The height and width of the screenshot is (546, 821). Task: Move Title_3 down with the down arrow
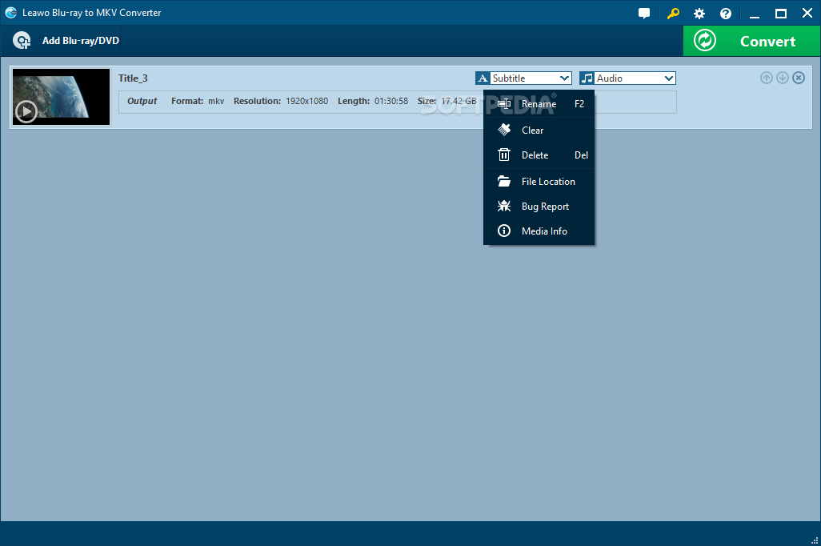783,78
